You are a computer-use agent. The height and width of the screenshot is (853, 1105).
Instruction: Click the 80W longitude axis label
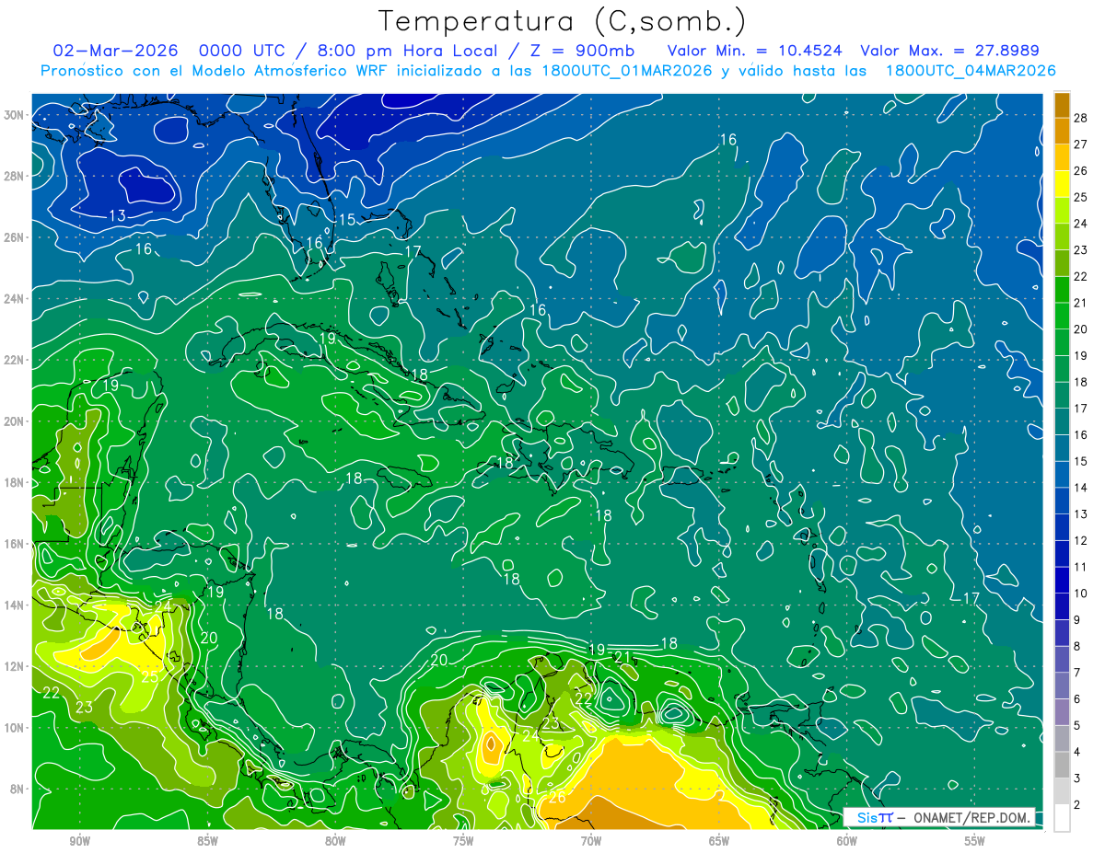point(335,840)
